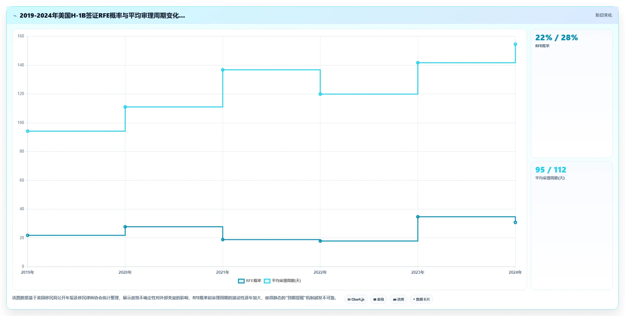The image size is (625, 316).
Task: Select the 2021年 processing-days data point
Action: coord(223,70)
